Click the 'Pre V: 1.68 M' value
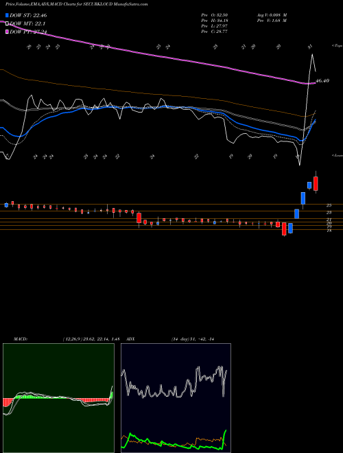Screen dimensions: 343x453 [x=272, y=21]
